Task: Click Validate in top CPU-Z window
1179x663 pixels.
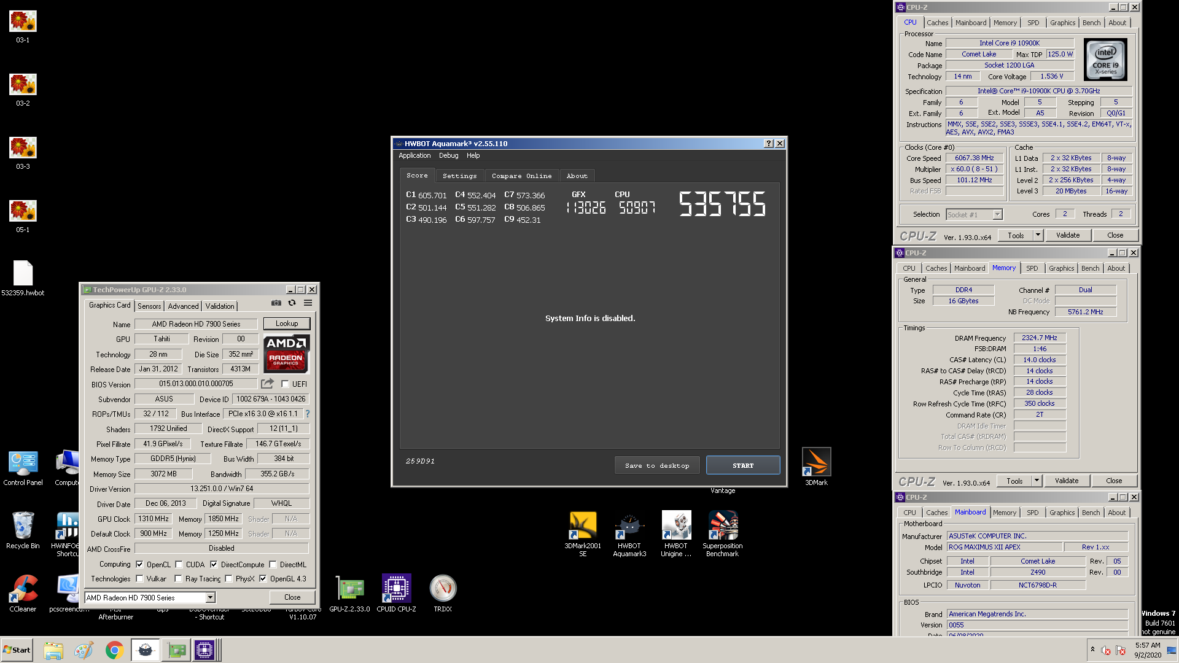Action: pyautogui.click(x=1068, y=235)
